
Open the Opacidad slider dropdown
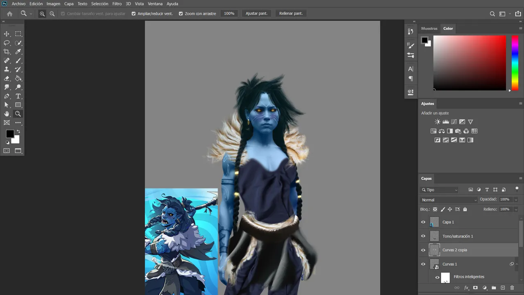(x=516, y=200)
